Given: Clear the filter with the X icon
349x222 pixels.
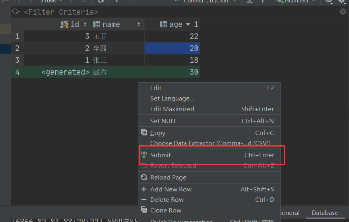Looking at the screenshot, I should [x=343, y=12].
